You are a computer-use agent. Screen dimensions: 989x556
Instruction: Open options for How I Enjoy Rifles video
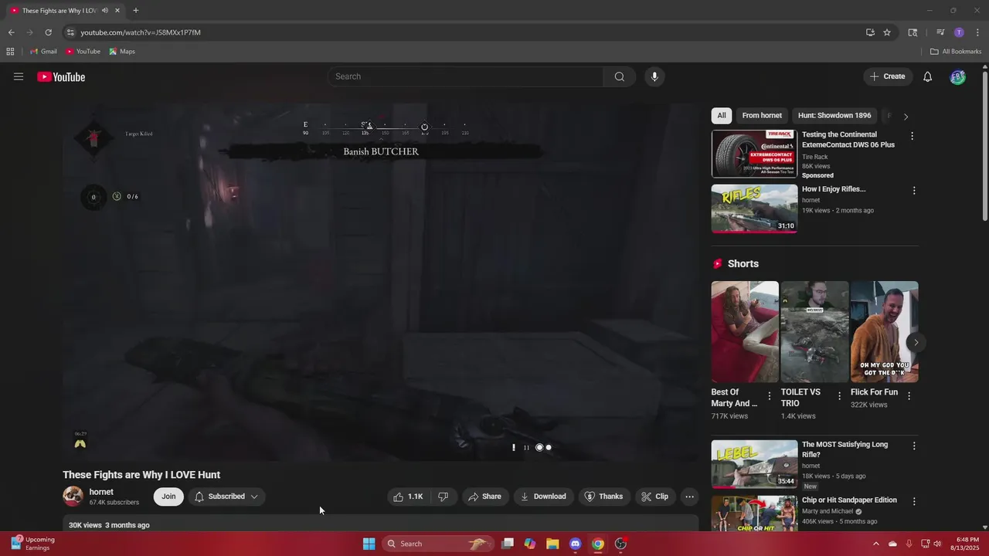[914, 191]
